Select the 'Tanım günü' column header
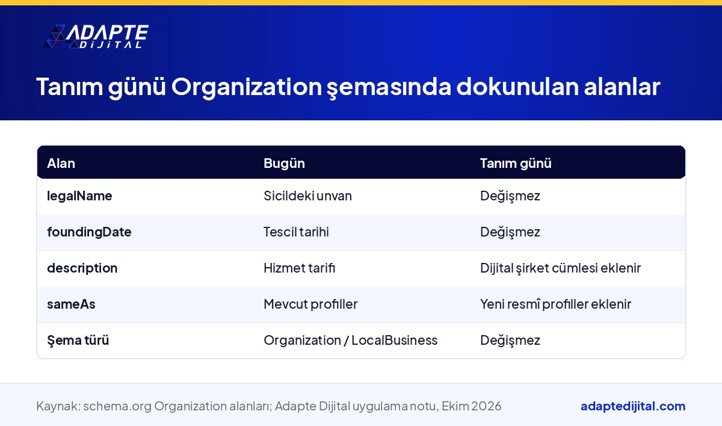The height and width of the screenshot is (426, 722). (516, 163)
